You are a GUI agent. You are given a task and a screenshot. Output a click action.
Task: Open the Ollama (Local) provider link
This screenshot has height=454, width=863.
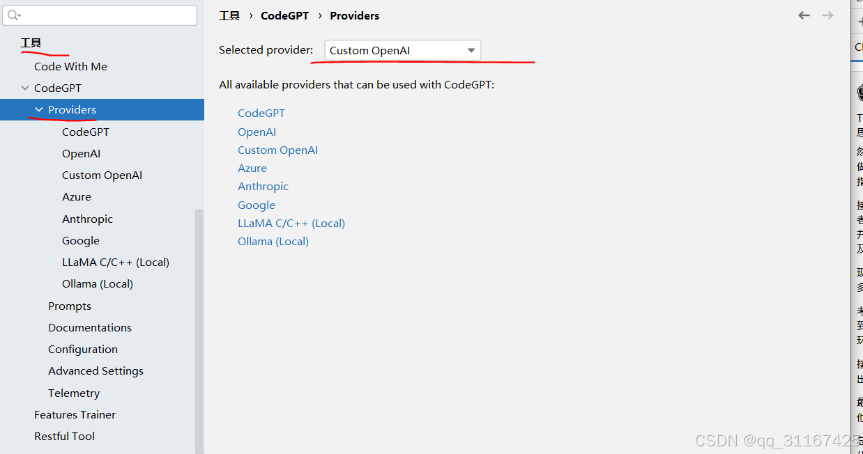pos(273,241)
